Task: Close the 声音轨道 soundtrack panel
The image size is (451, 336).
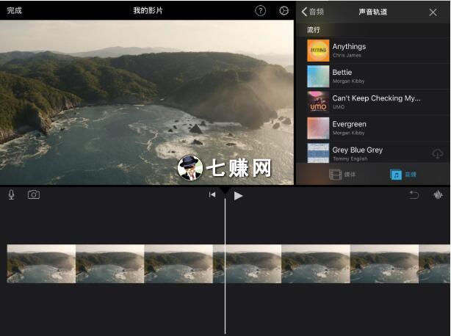Action: 433,12
